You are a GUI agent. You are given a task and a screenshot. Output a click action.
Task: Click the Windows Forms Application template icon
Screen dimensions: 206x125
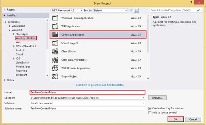[55, 18]
